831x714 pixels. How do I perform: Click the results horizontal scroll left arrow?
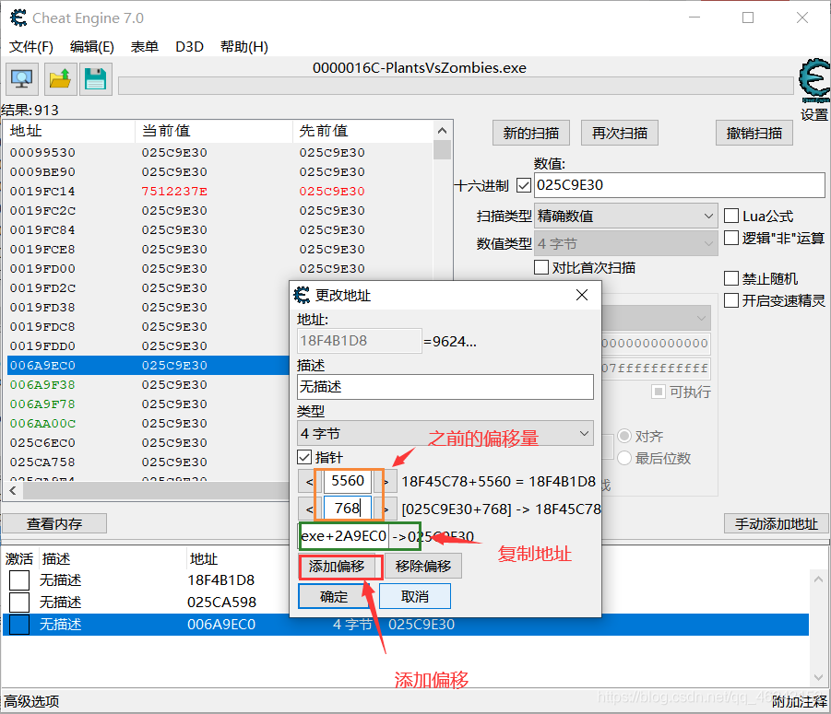coord(13,491)
